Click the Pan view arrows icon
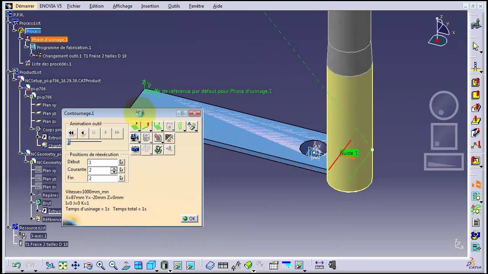Viewport: 488px width, 274px height. pos(75,265)
